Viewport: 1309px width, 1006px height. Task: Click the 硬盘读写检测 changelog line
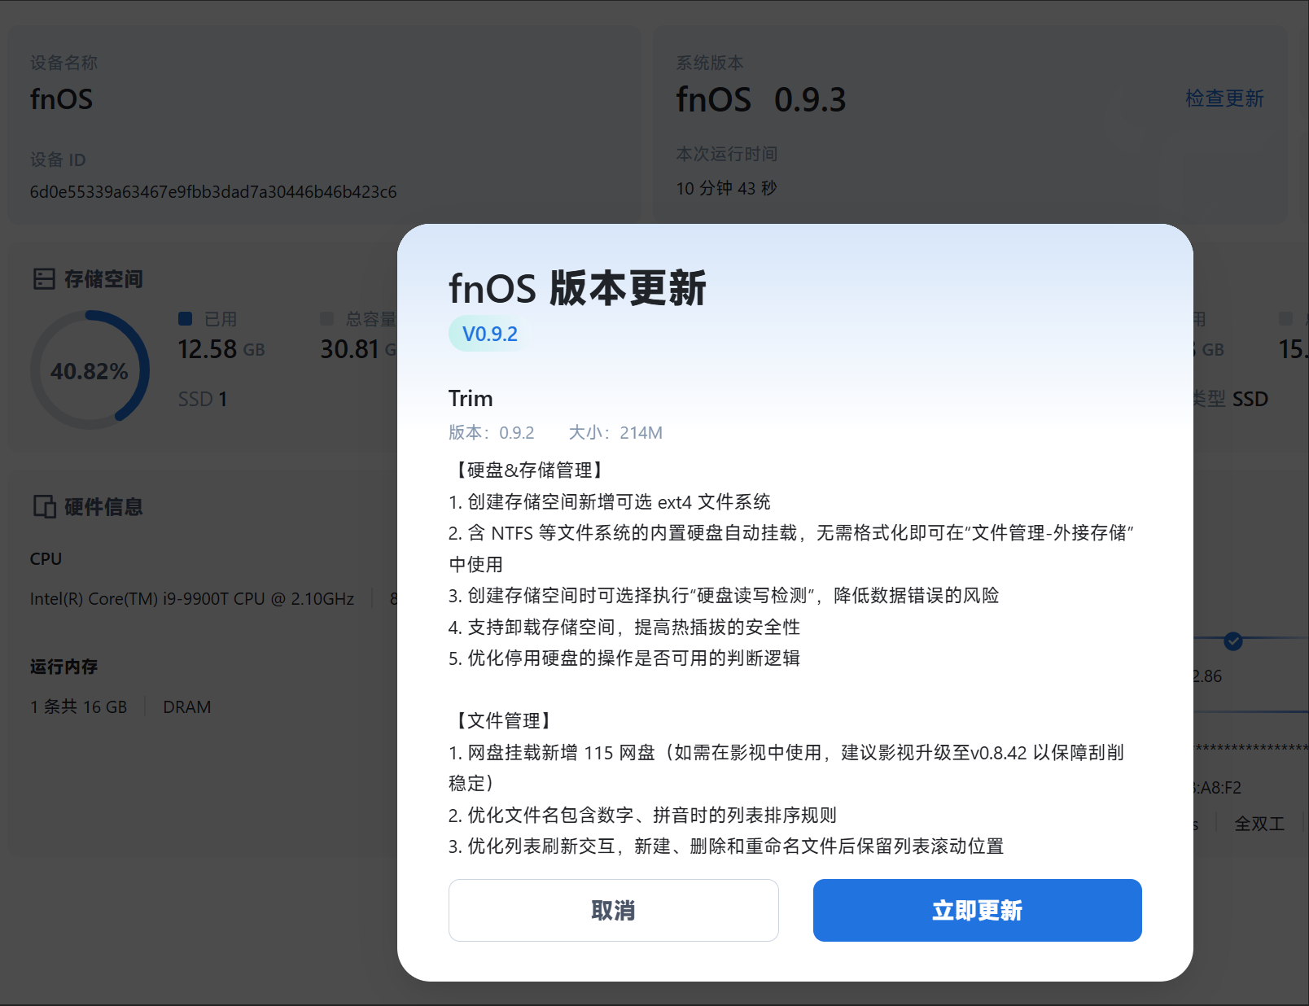tap(724, 595)
